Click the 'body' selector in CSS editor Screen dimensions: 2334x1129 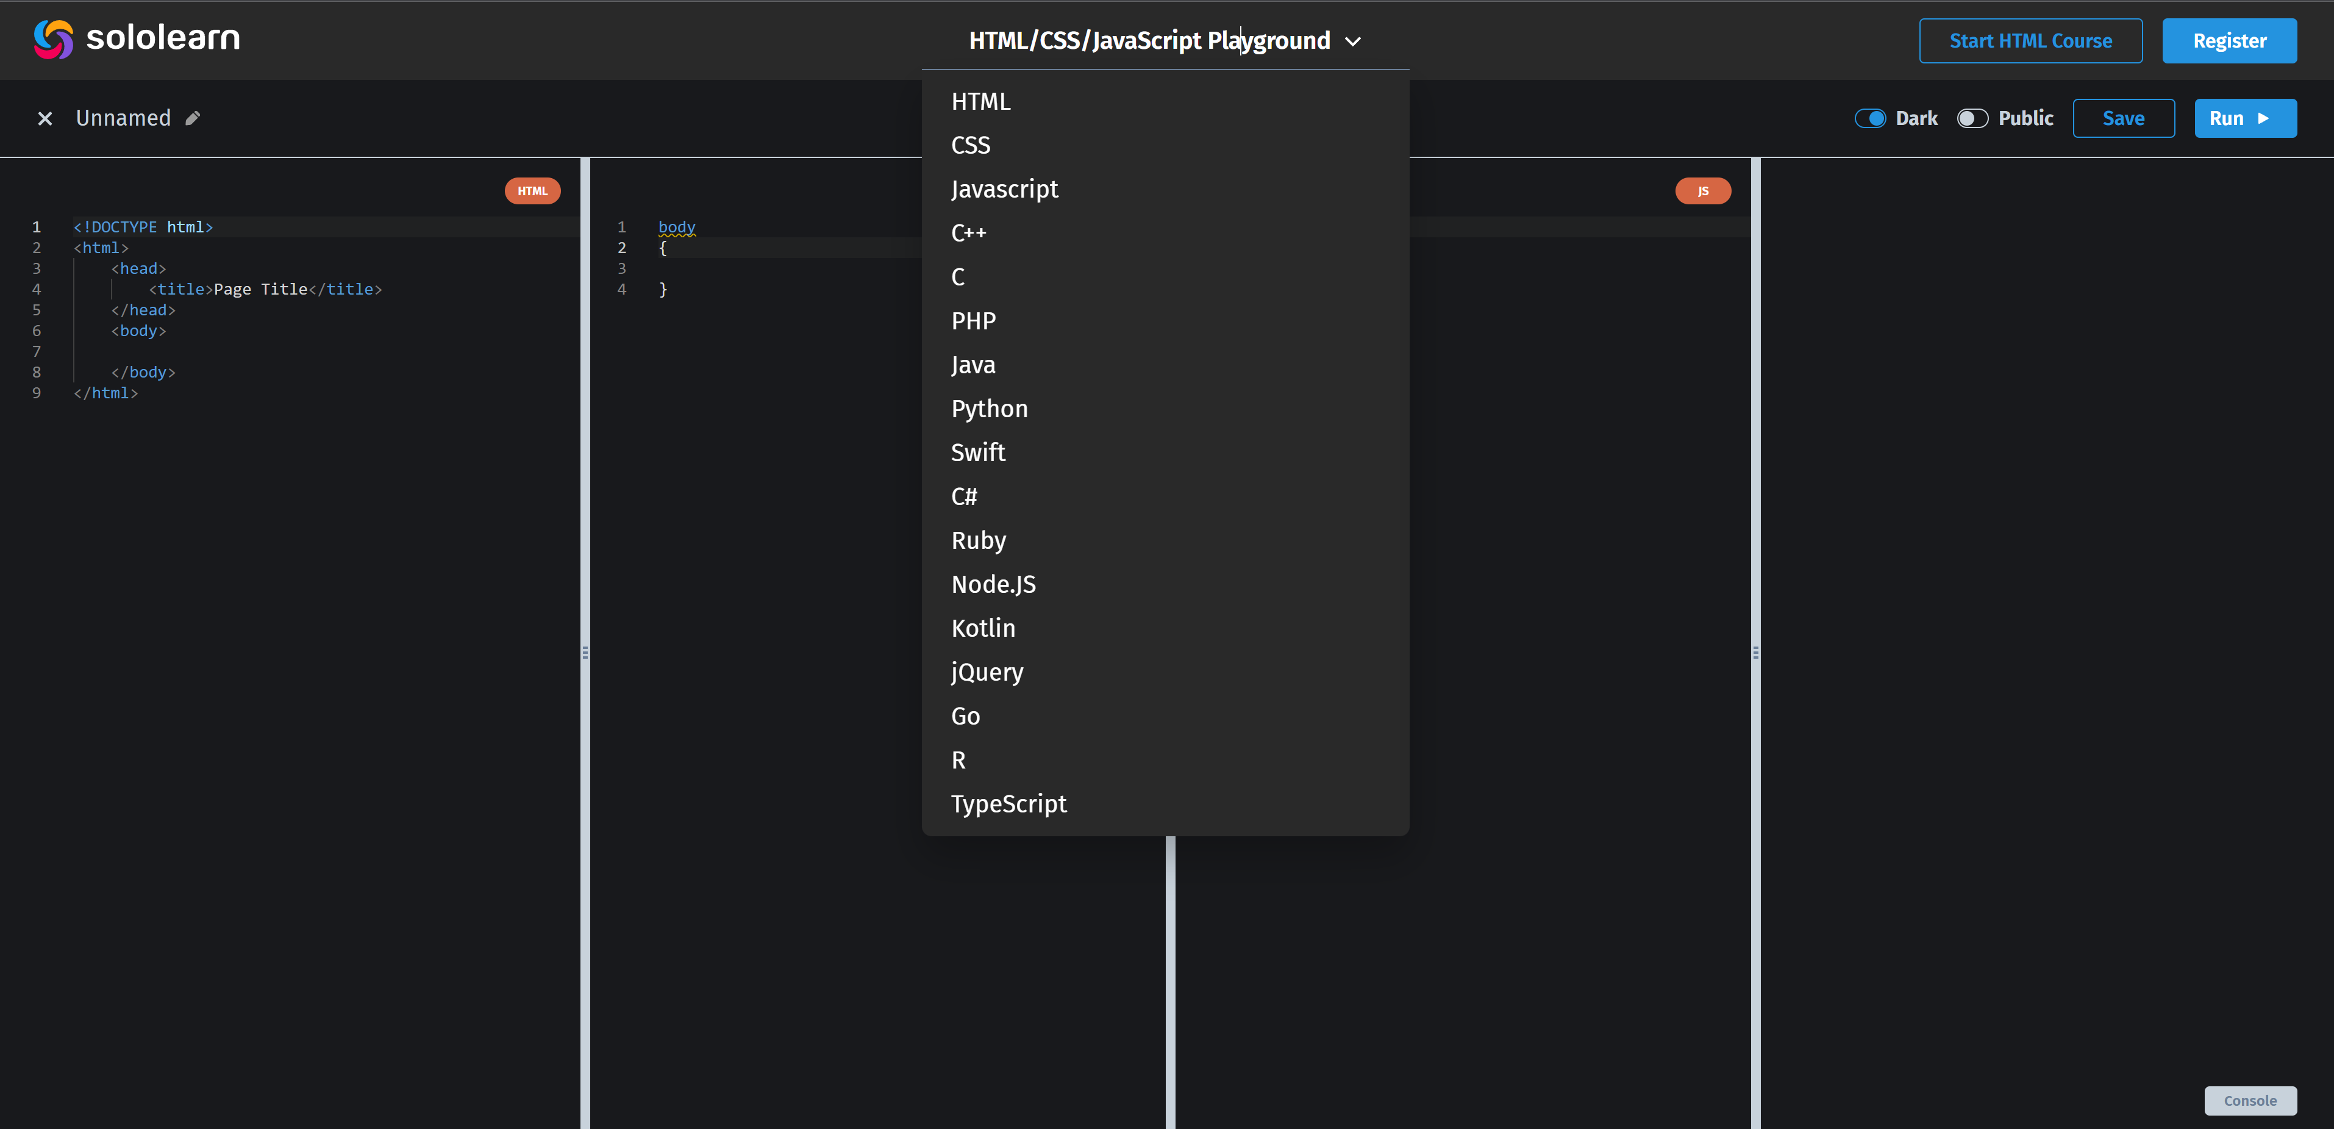pos(677,226)
